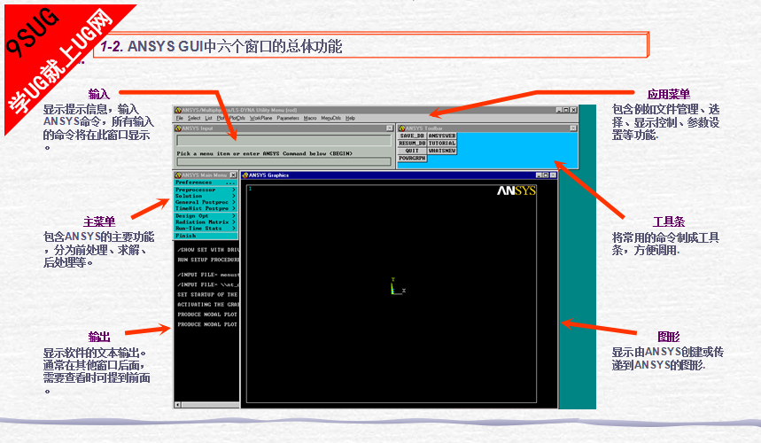Click the output window scrollbar left arrow

tap(178, 405)
